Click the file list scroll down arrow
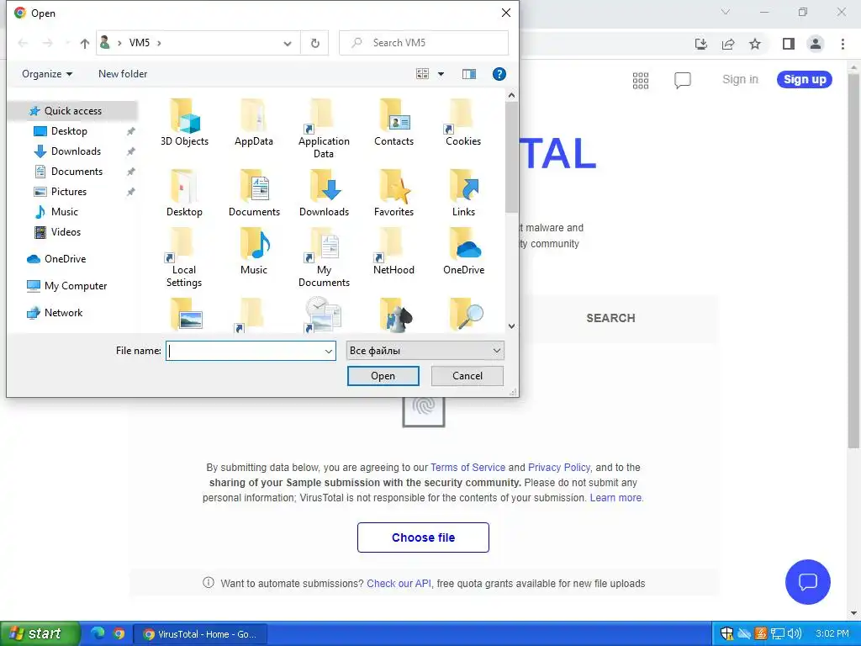 click(x=511, y=326)
